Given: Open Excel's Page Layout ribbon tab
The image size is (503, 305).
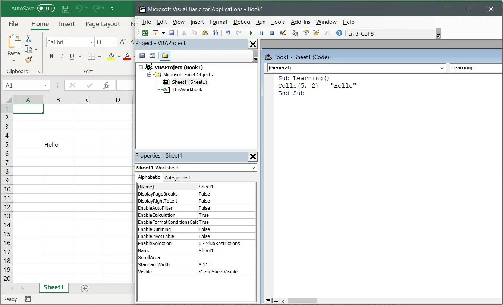Looking at the screenshot, I should tap(103, 24).
